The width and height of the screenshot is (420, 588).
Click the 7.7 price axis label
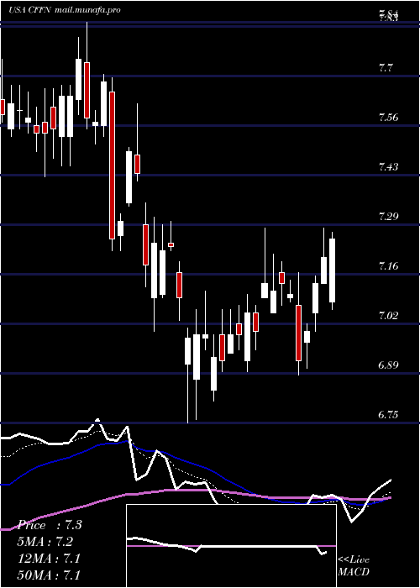[x=386, y=68]
